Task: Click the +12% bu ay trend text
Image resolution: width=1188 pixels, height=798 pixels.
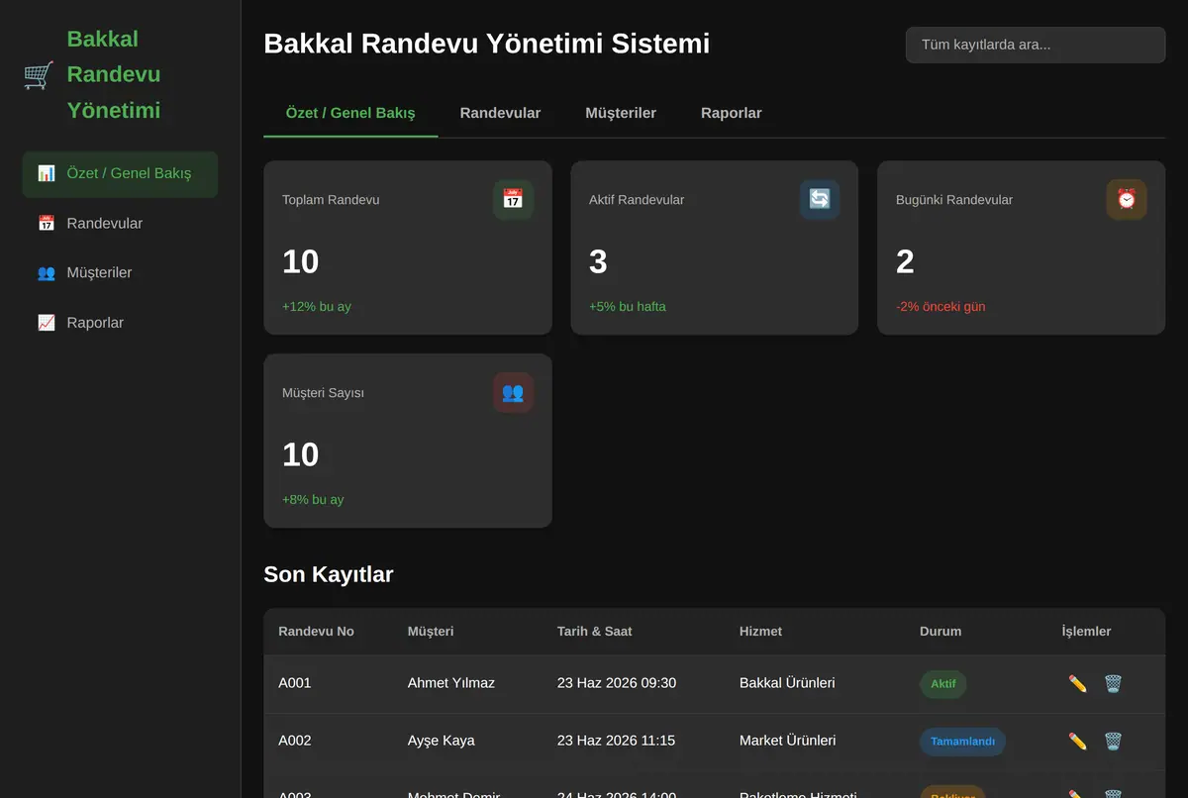Action: 317,307
